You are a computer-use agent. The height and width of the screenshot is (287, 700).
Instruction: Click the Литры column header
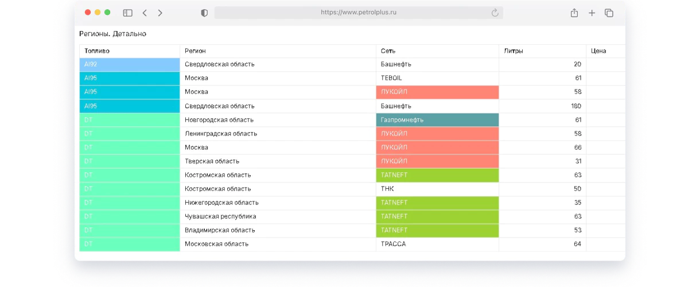coord(514,51)
